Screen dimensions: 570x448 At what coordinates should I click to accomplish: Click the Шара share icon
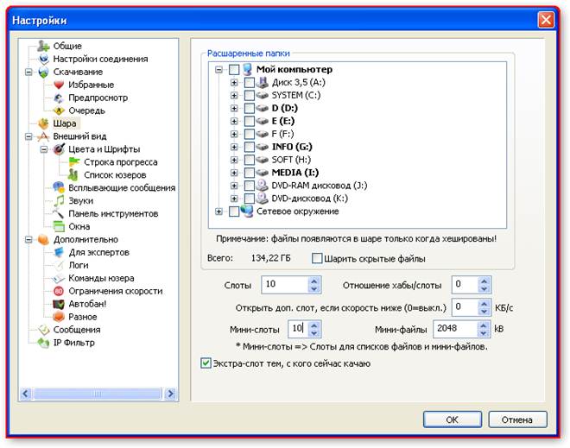pyautogui.click(x=44, y=123)
